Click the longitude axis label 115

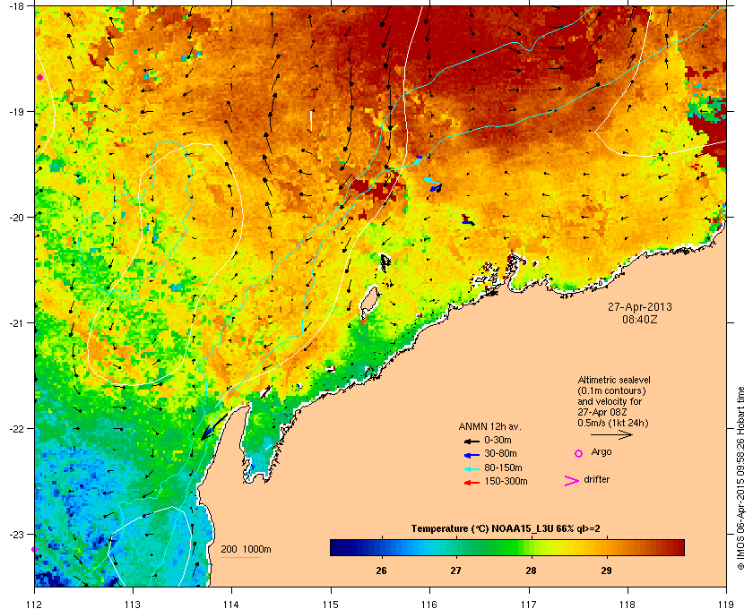pos(331,604)
